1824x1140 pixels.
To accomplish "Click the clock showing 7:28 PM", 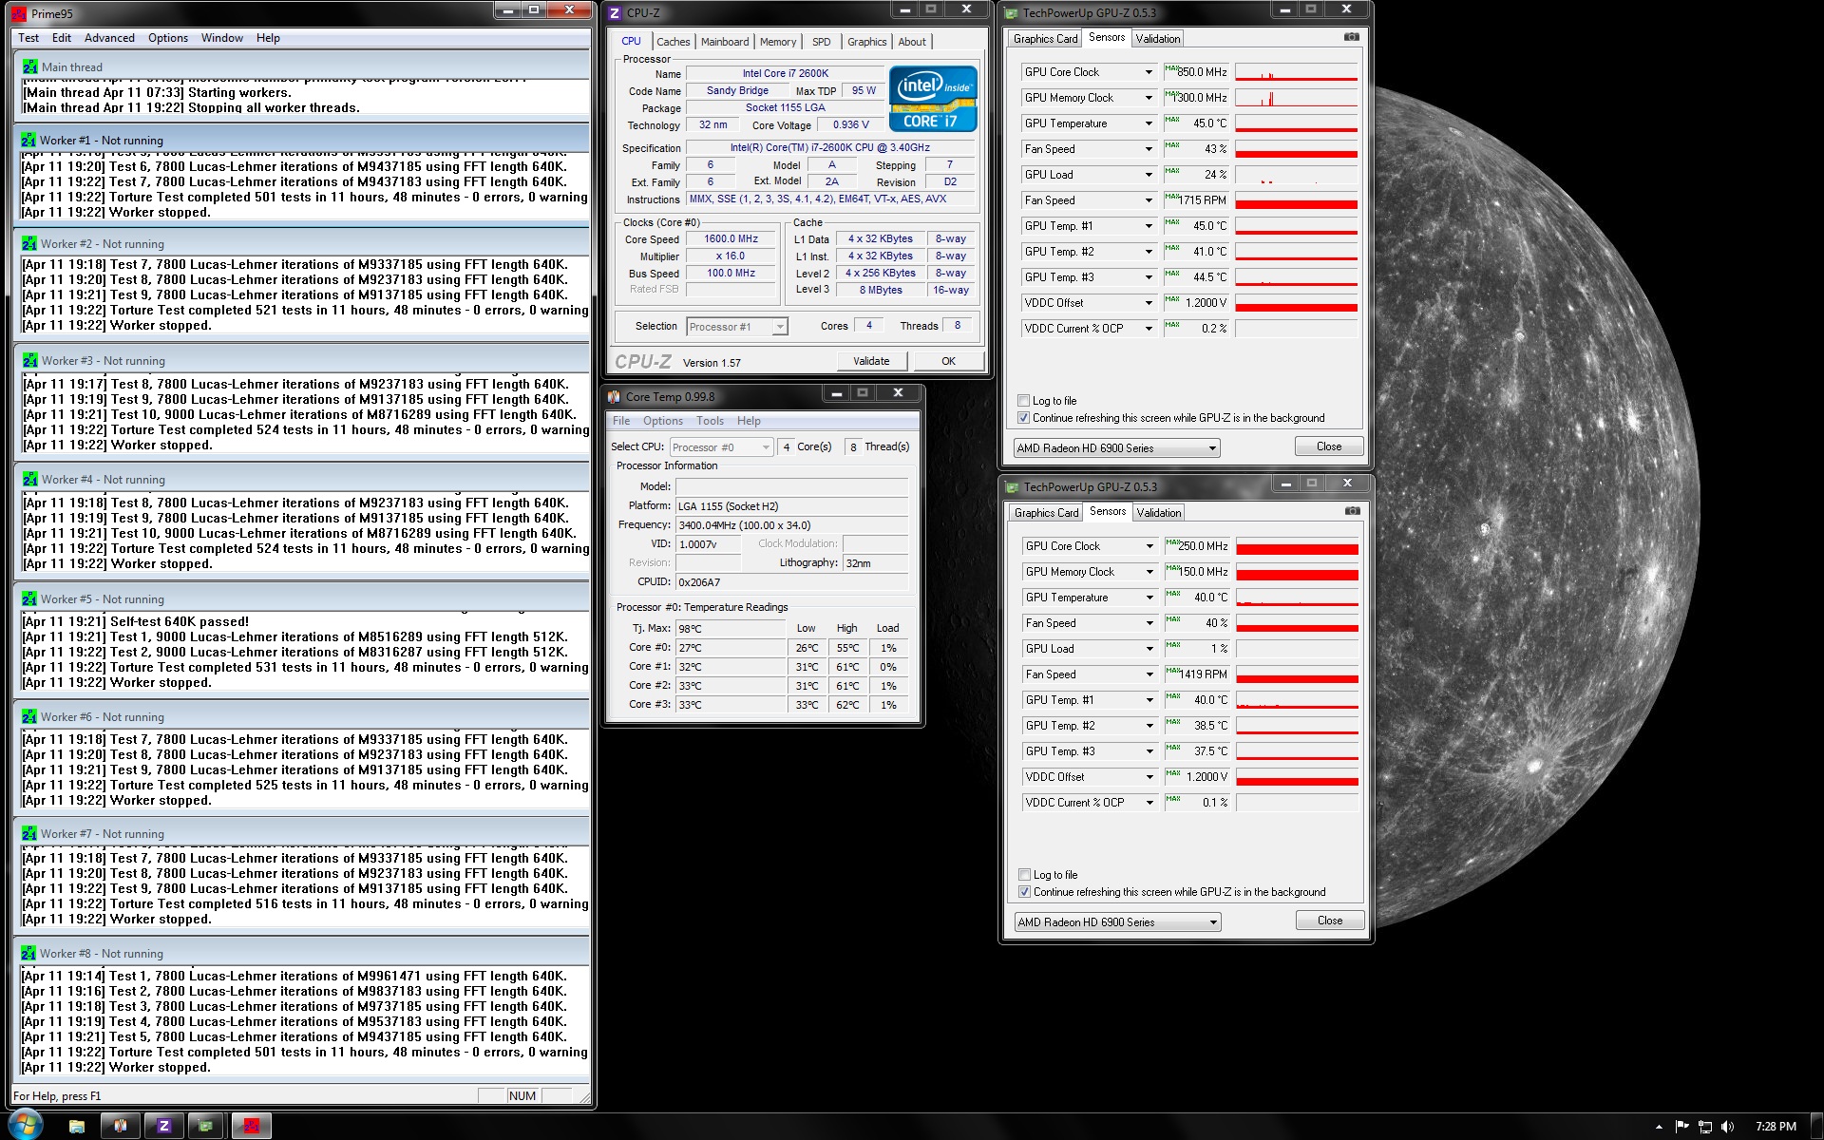I will tap(1776, 1127).
